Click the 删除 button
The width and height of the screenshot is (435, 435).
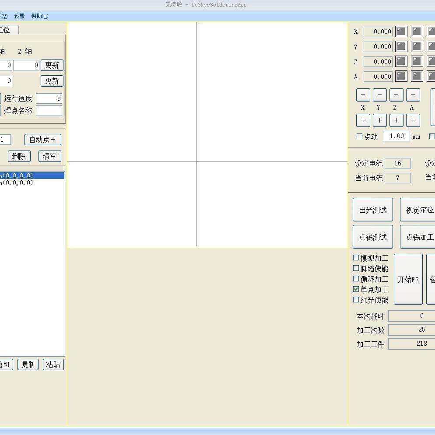coord(19,156)
